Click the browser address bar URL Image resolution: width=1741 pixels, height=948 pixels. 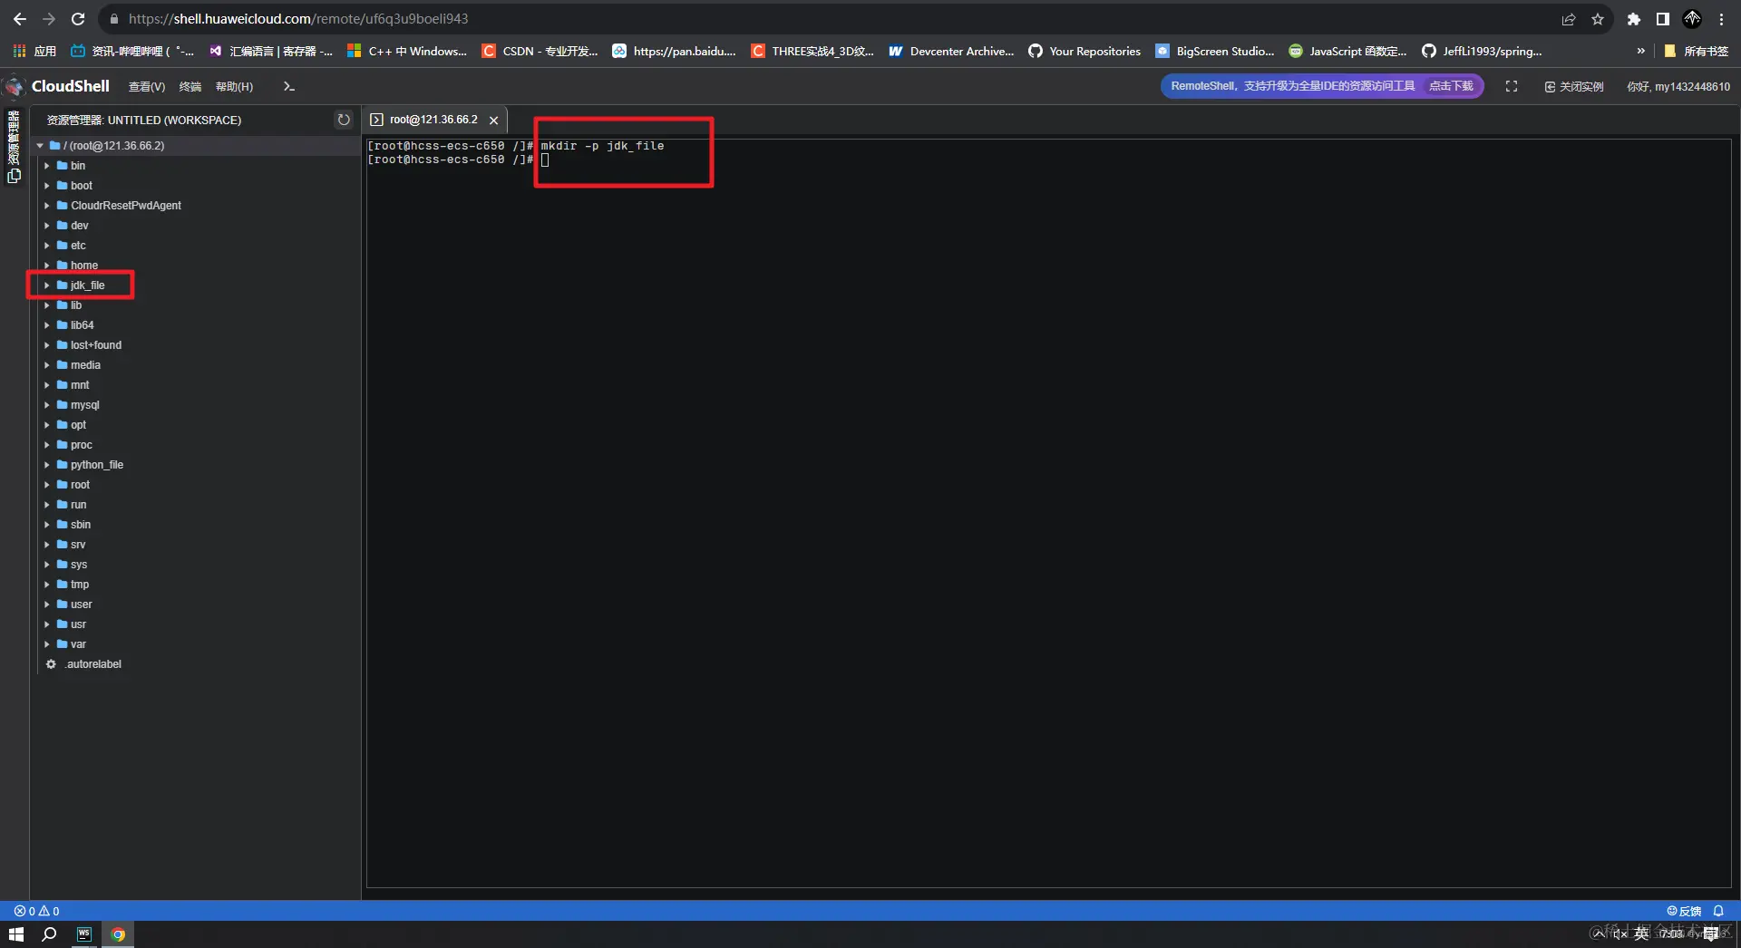point(298,19)
